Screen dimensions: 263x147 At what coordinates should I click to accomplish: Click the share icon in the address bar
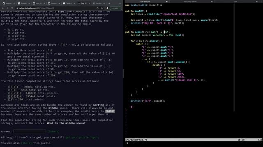point(97,8)
